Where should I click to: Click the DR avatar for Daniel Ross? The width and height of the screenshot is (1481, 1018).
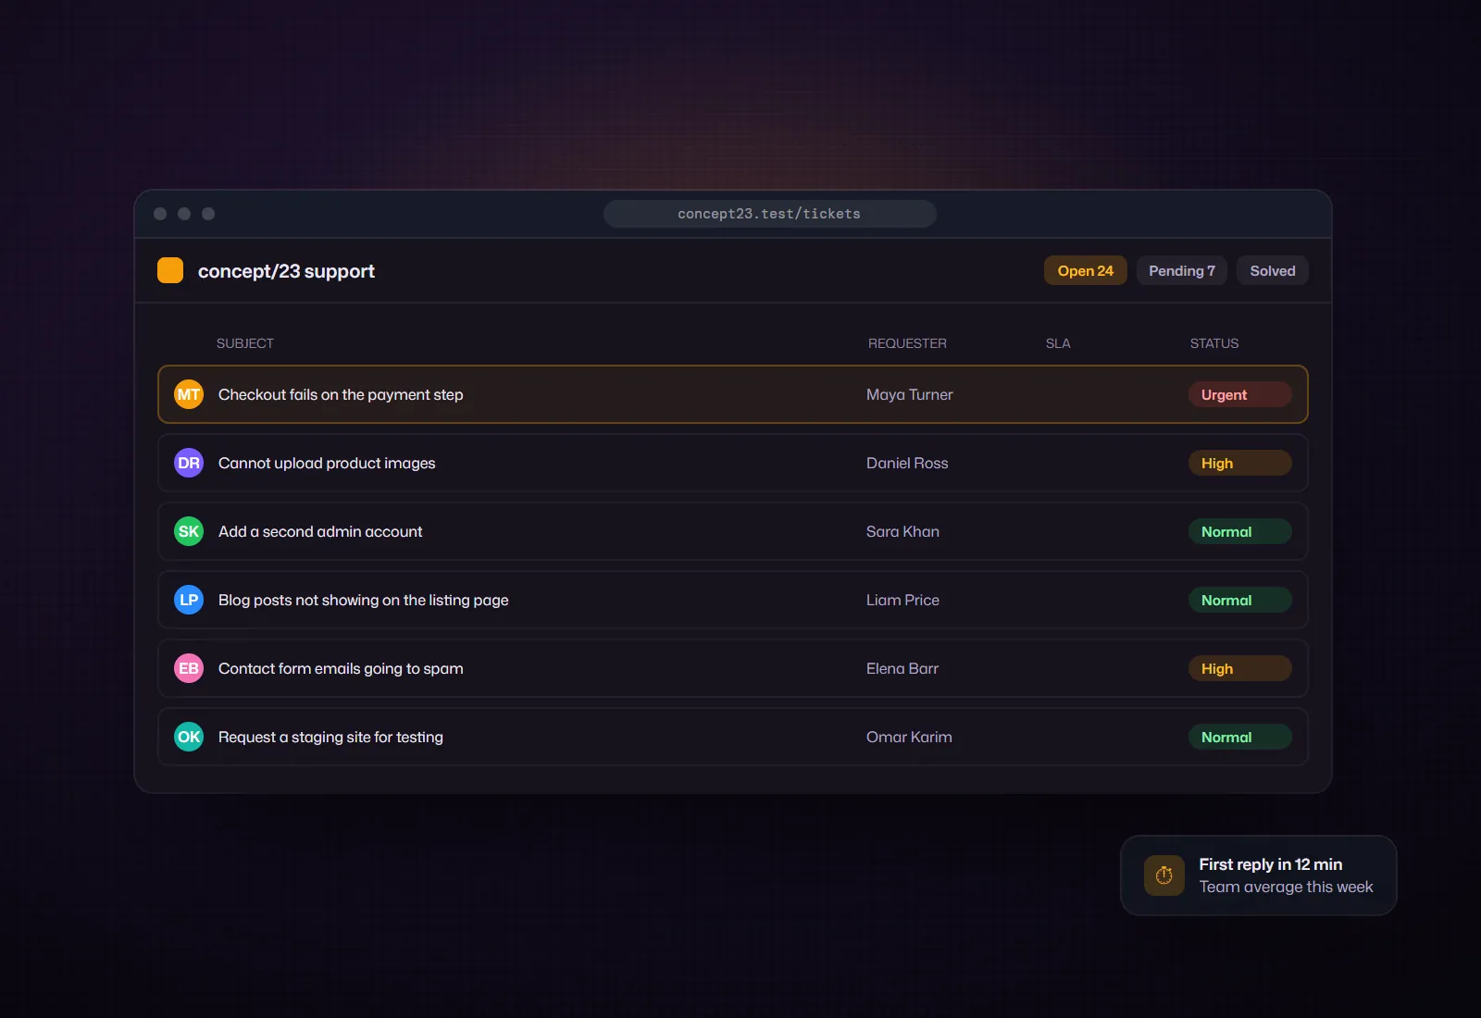(x=189, y=463)
